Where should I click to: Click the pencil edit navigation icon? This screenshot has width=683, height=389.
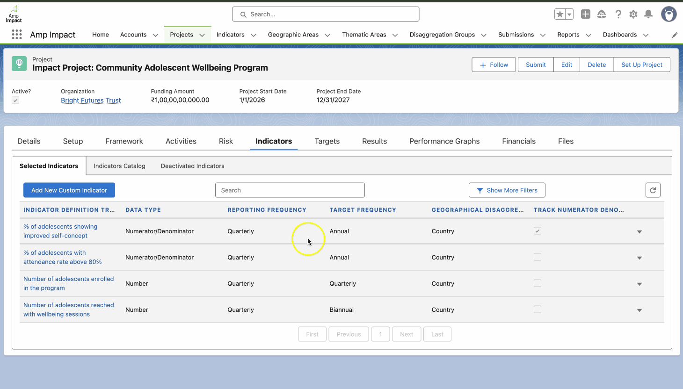(x=674, y=35)
